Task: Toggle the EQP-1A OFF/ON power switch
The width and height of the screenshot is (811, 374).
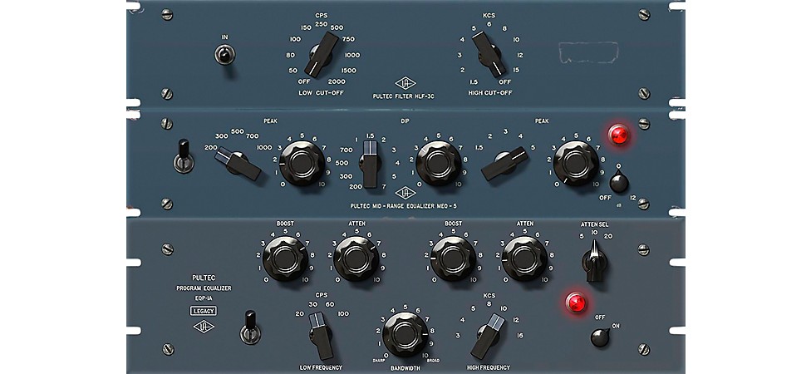Action: pos(600,337)
